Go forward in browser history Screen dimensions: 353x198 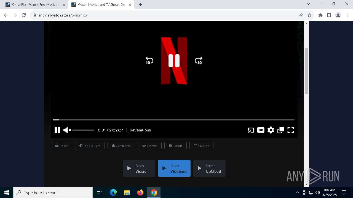pos(15,15)
